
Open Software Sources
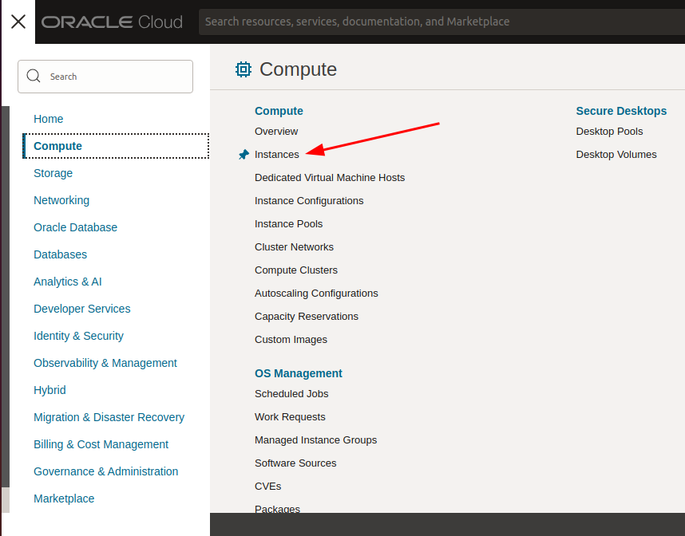[x=295, y=463]
